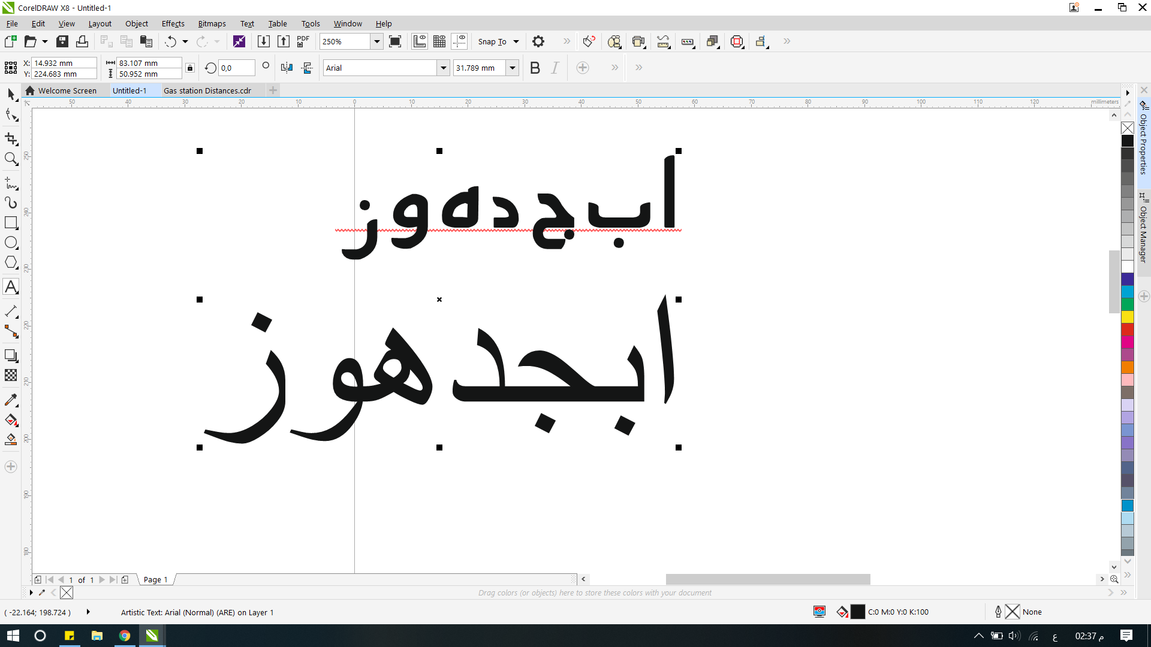
Task: Select the Pick tool
Action: [x=11, y=94]
